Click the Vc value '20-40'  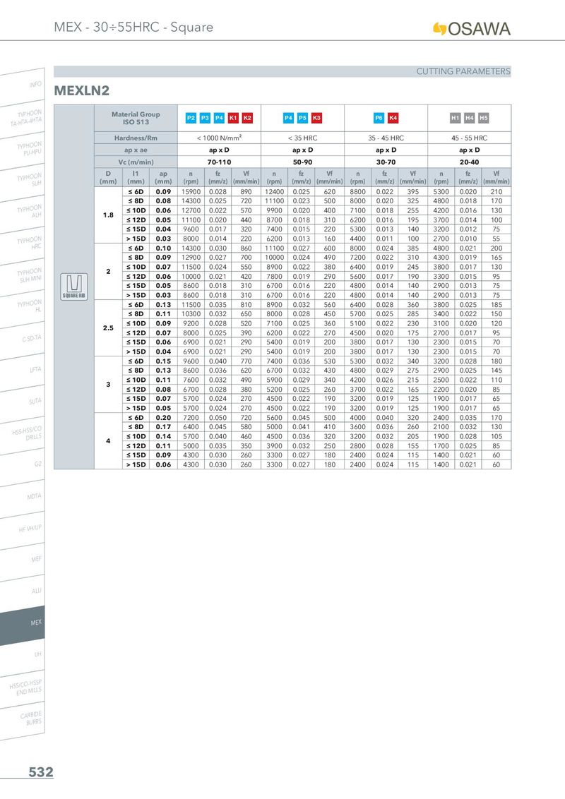pyautogui.click(x=469, y=162)
